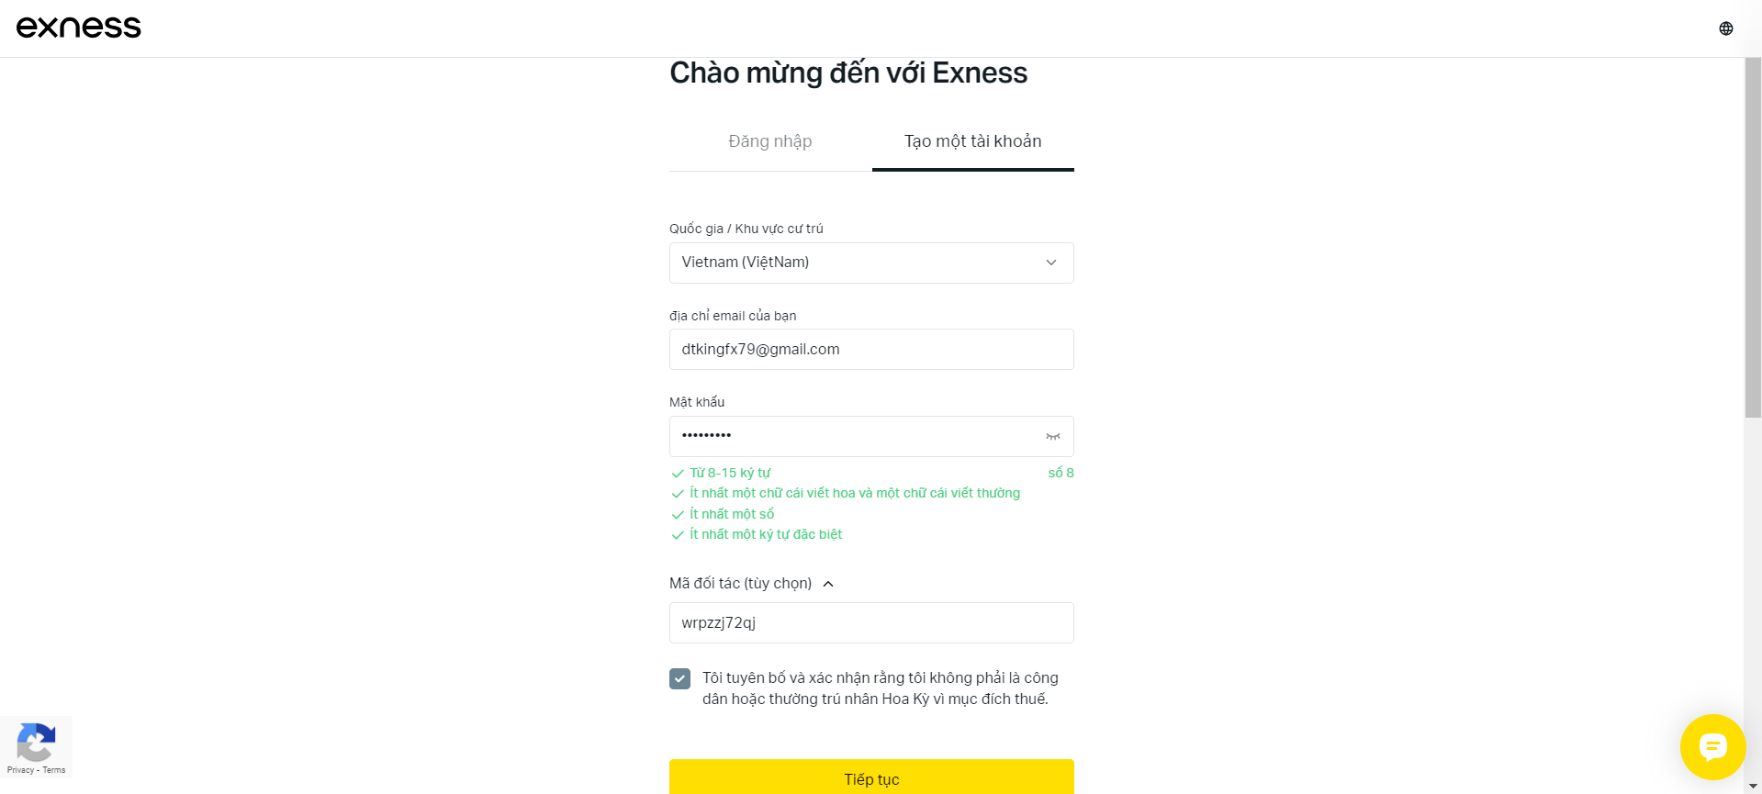Select the Tạo một tài khoản tab
Screen dimensions: 1762x794
coord(973,141)
